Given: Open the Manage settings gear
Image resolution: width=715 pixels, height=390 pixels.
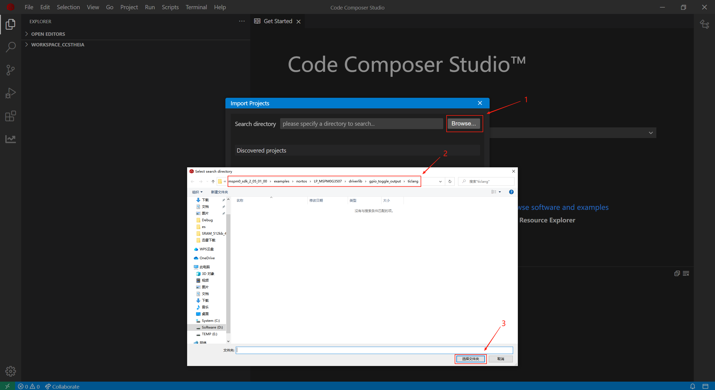Looking at the screenshot, I should click(10, 371).
